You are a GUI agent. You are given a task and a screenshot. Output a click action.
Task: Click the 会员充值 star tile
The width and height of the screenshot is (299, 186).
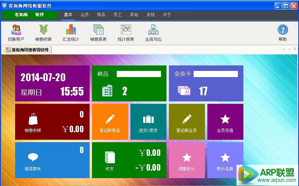[225, 122]
